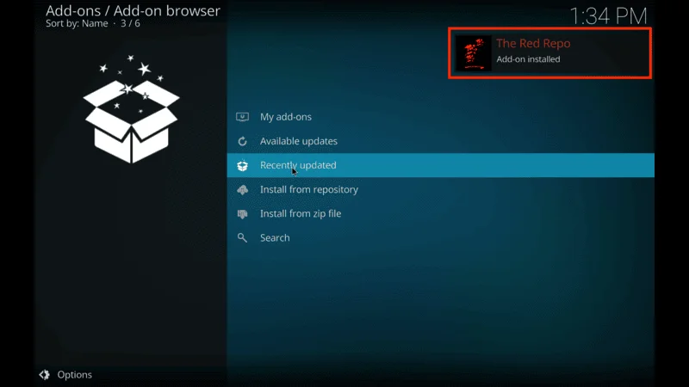The image size is (689, 387).
Task: Click the Search magnifying glass icon
Action: click(x=242, y=237)
